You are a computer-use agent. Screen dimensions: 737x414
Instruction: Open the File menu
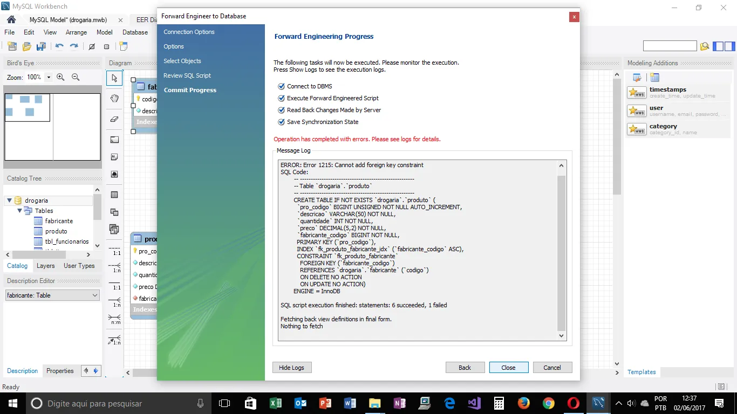pyautogui.click(x=10, y=32)
